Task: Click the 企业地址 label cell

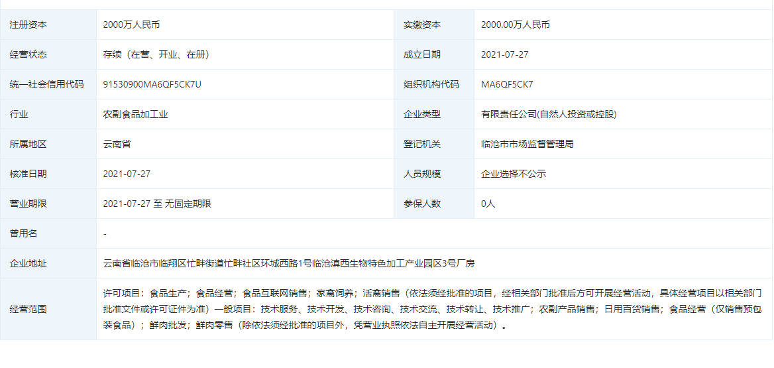Action: (48, 263)
